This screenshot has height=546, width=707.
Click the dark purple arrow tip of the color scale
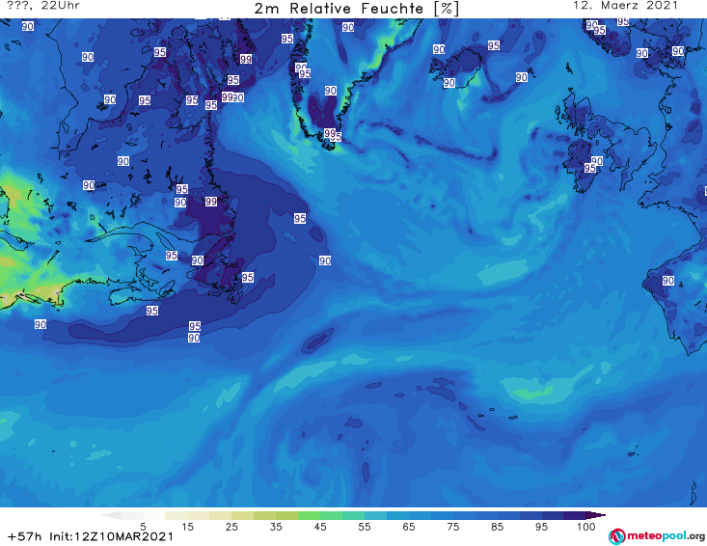[596, 515]
